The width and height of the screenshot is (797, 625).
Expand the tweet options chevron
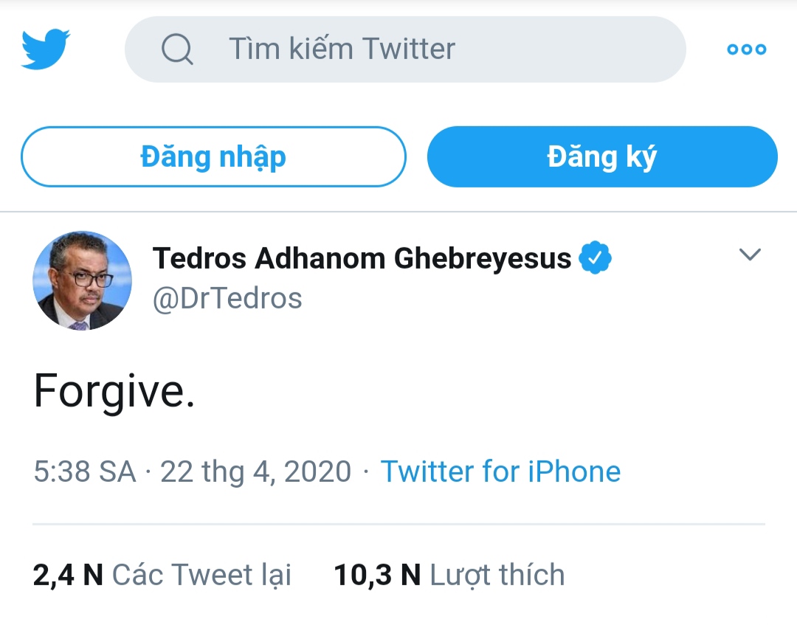tap(750, 255)
